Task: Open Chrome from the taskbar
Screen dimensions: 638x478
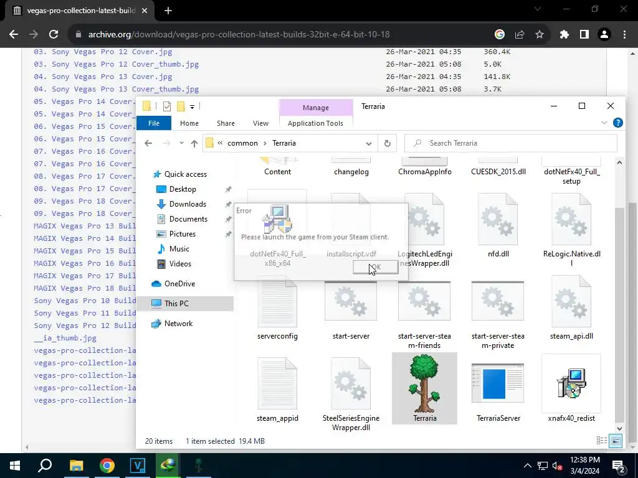Action: pos(107,466)
